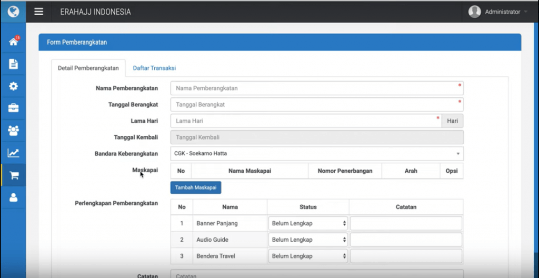Toggle the hamburger menu icon
The width and height of the screenshot is (539, 278).
point(39,12)
